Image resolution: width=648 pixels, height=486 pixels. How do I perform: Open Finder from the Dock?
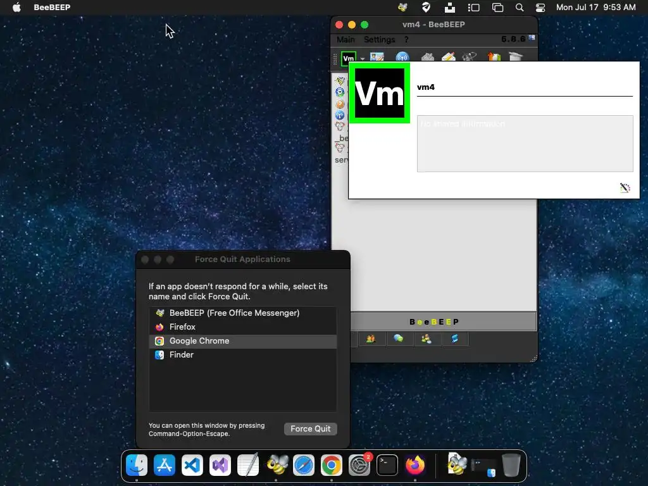click(x=137, y=465)
